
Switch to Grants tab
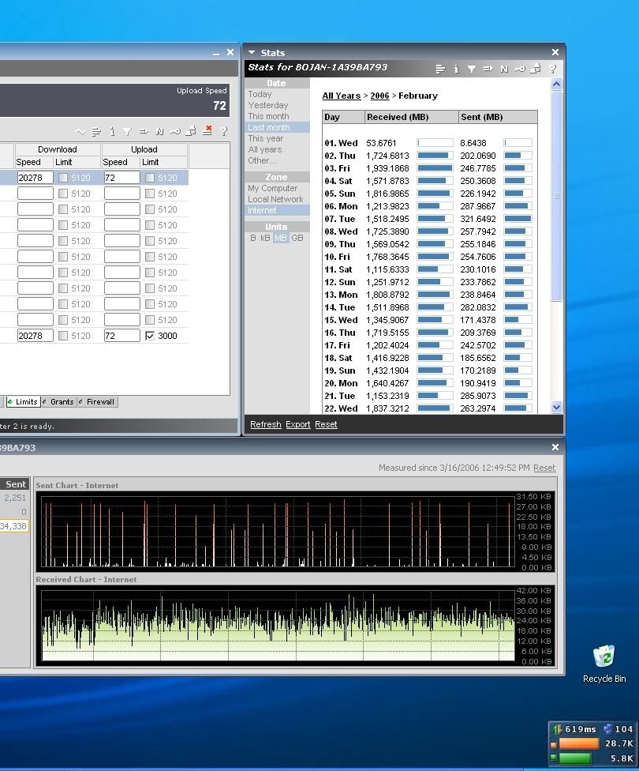pyautogui.click(x=58, y=402)
